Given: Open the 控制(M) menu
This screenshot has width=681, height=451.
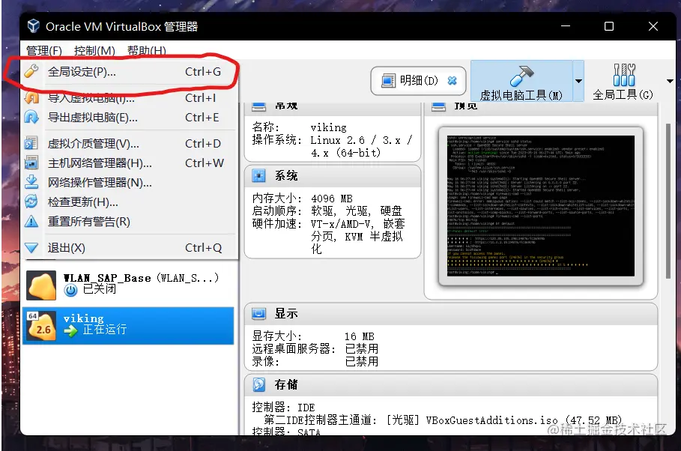Looking at the screenshot, I should pyautogui.click(x=94, y=51).
